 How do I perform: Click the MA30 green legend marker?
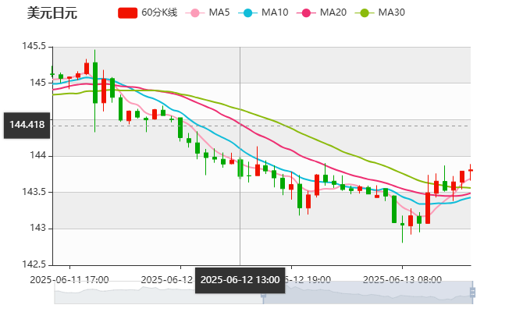364,13
